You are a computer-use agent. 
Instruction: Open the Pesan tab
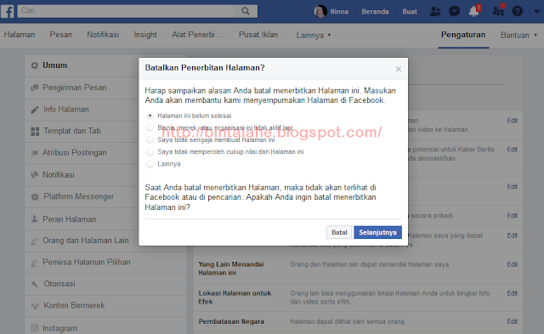coord(60,35)
